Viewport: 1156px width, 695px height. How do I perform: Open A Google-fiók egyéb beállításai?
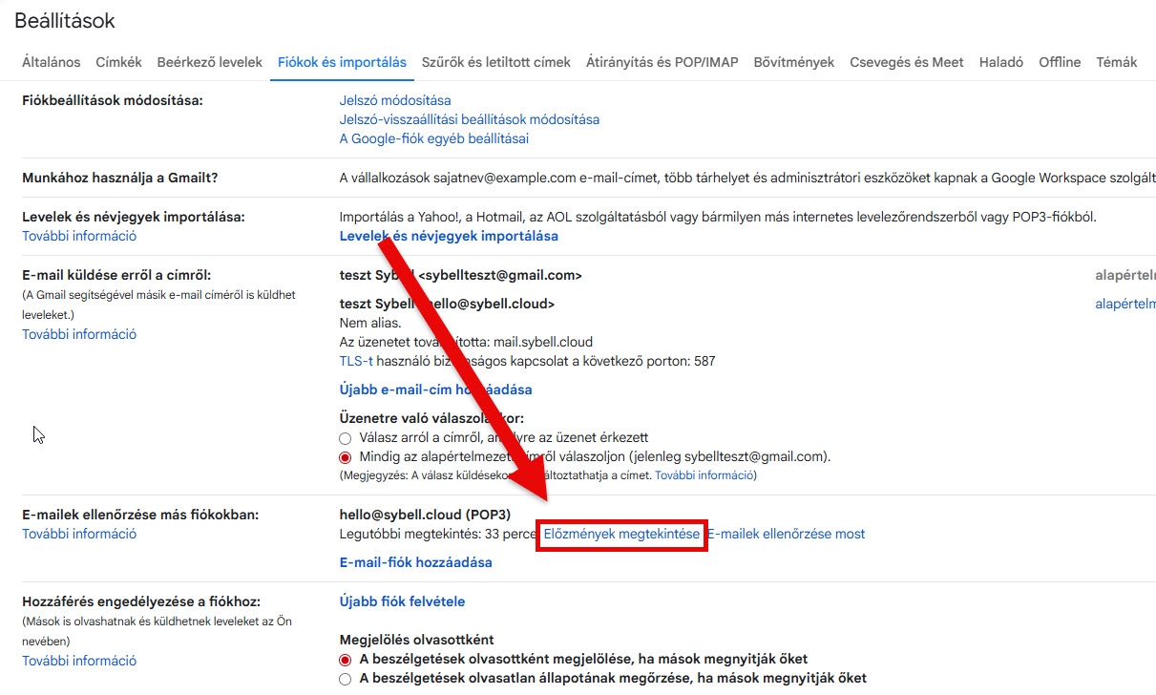(433, 138)
